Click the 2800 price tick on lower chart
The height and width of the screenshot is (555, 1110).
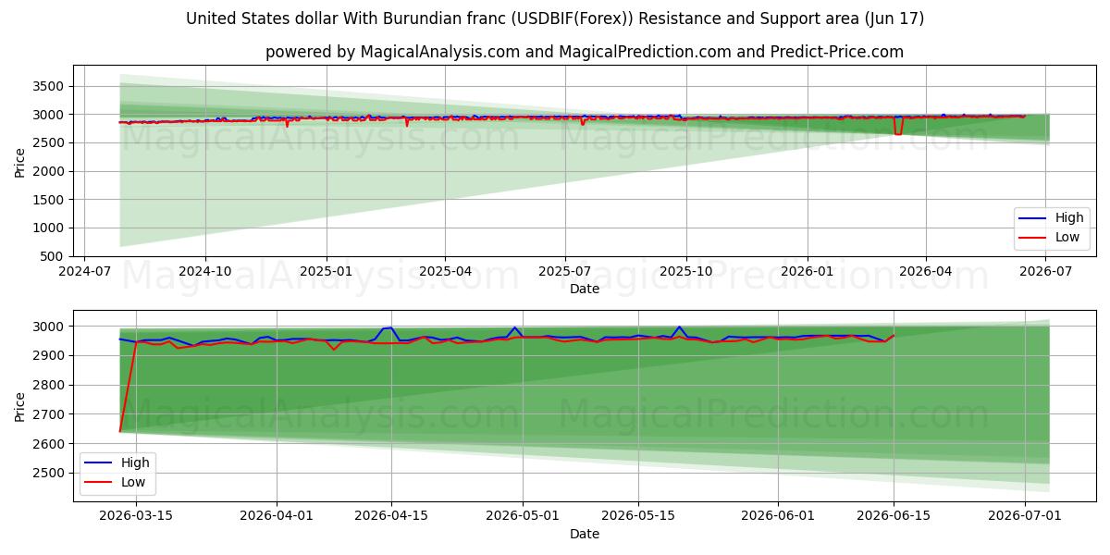pos(49,385)
